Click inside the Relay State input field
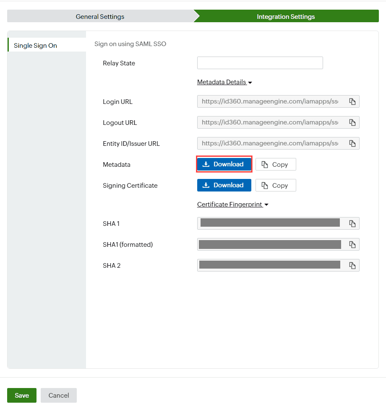Viewport: 386px width, 414px height. click(260, 62)
